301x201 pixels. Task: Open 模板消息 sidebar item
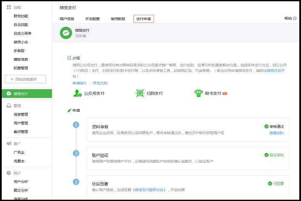click(x=21, y=59)
